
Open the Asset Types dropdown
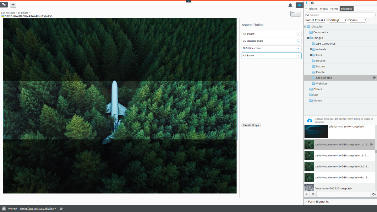click(316, 20)
